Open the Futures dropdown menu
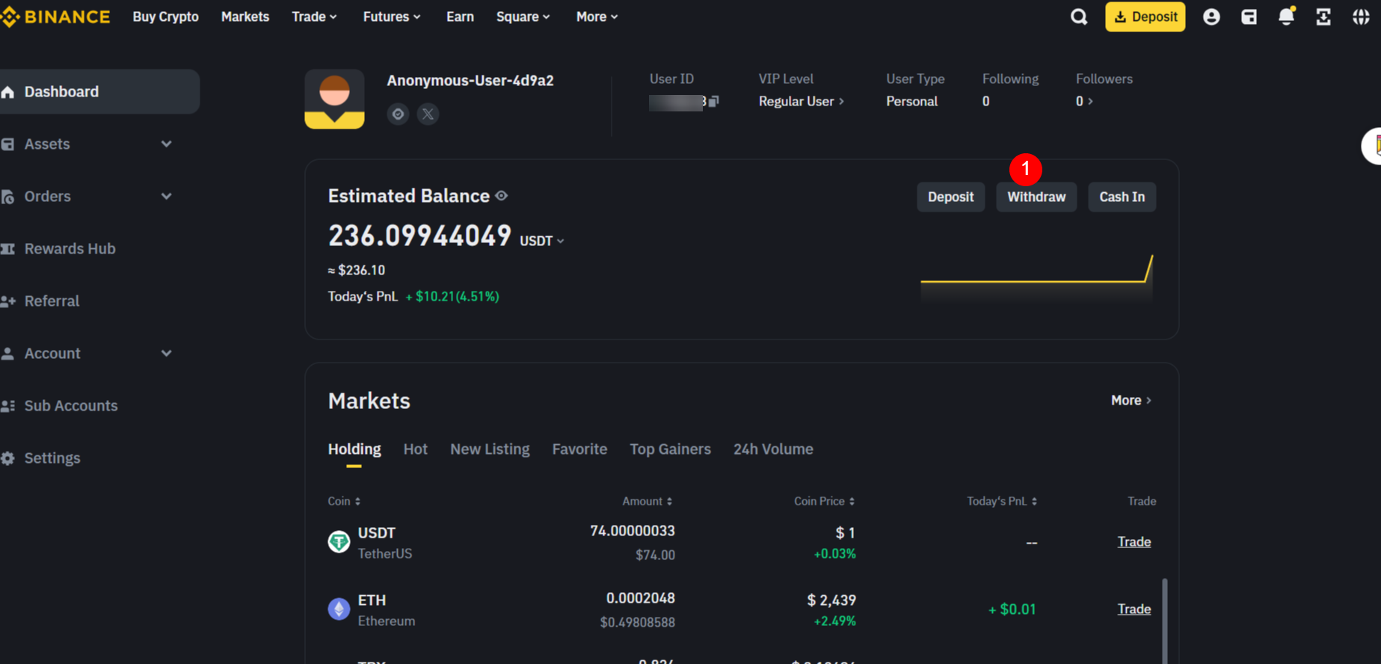Image resolution: width=1381 pixels, height=664 pixels. 392,16
